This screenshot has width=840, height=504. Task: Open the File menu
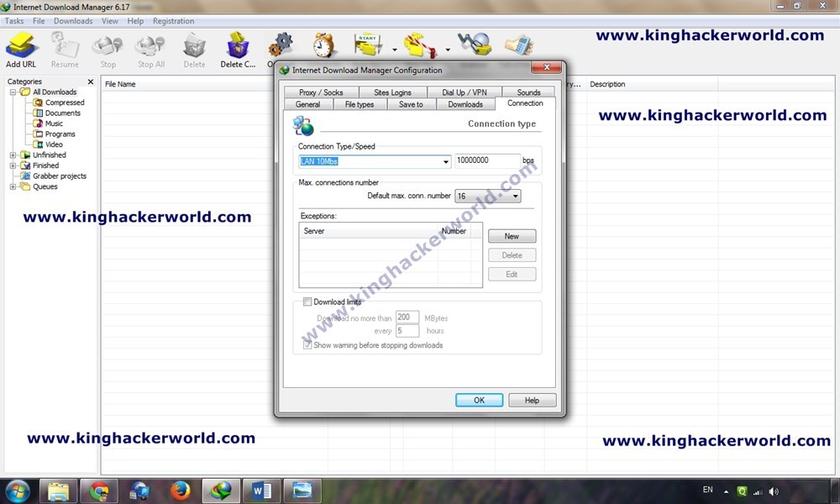click(39, 21)
